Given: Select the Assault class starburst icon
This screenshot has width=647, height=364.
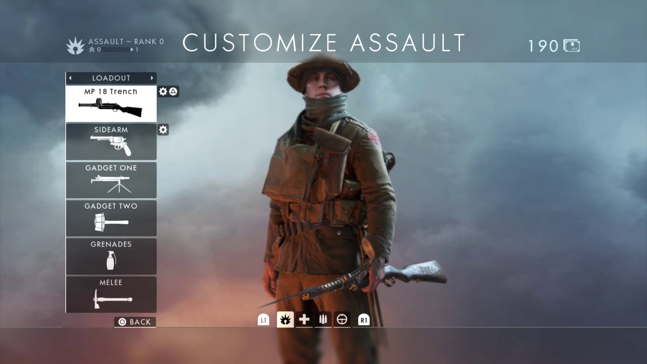Looking at the screenshot, I should coord(285,320).
